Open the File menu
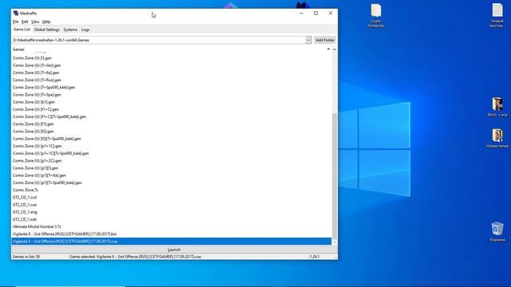511x287 pixels. pyautogui.click(x=16, y=22)
